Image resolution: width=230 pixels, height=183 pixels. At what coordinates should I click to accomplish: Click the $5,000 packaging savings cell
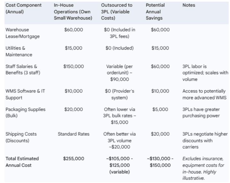[x=161, y=109]
